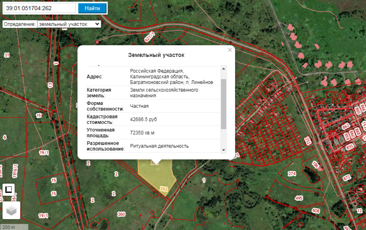Close the Земельный участок popup

tap(230, 50)
